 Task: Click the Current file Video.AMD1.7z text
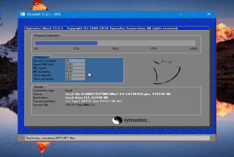(80, 105)
